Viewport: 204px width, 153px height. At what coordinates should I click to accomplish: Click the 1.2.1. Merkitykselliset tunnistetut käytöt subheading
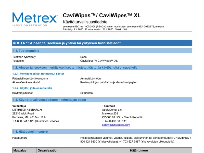[38, 74]
